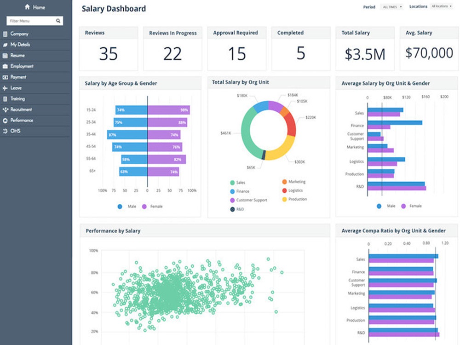The image size is (460, 345).
Task: Click the 35-44 male bar showing 87%
Action: point(127,135)
